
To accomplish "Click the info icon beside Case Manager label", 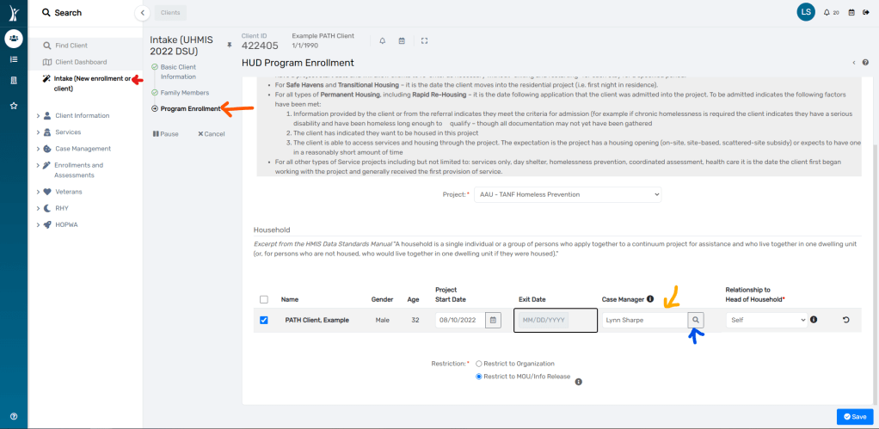I will 650,299.
